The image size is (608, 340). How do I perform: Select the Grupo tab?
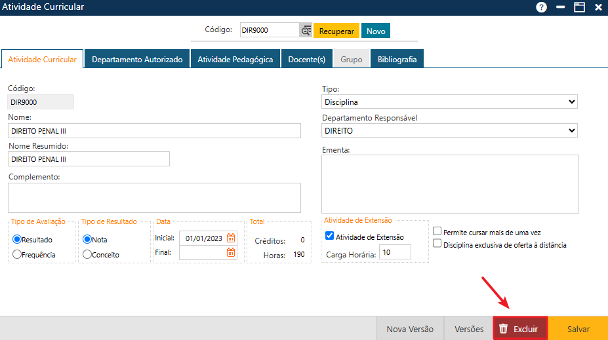(352, 59)
